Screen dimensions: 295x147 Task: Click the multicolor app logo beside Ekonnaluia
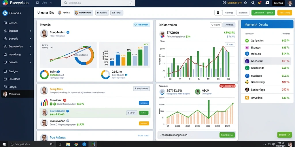5,3
